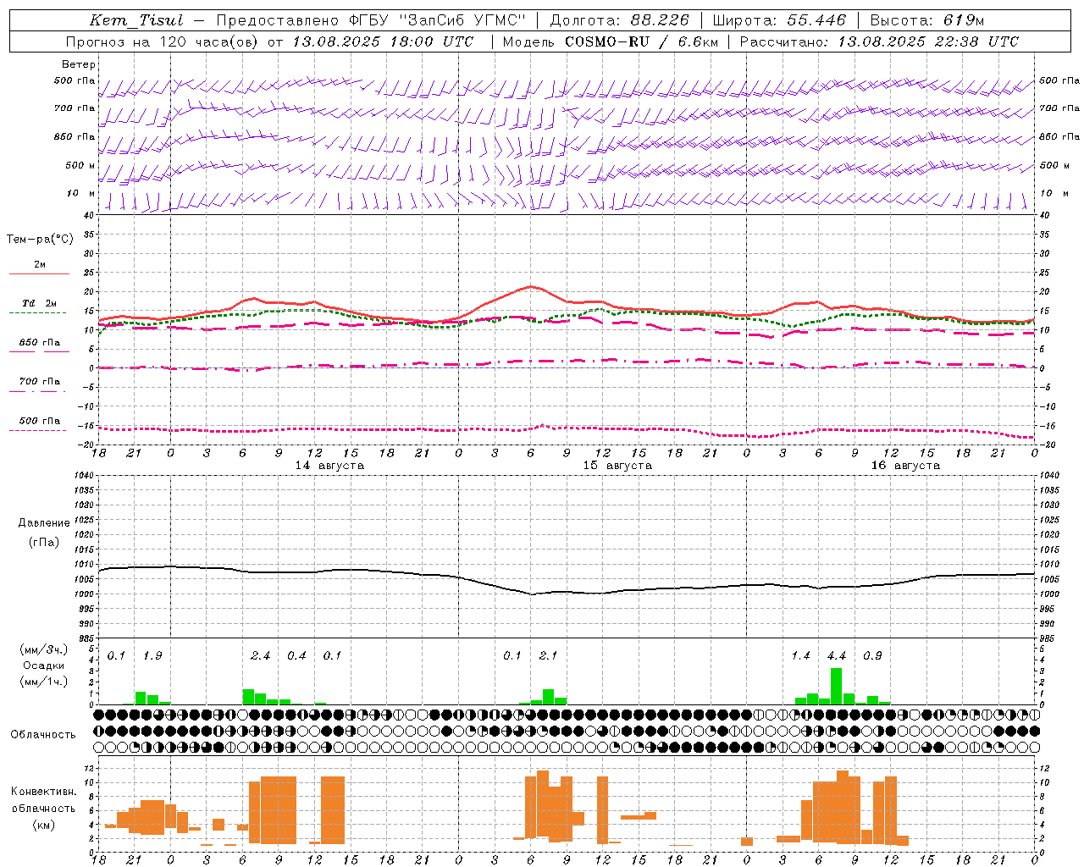Click the 0.9 precipitation total
Image resolution: width=1084 pixels, height=867 pixels.
[x=872, y=656]
